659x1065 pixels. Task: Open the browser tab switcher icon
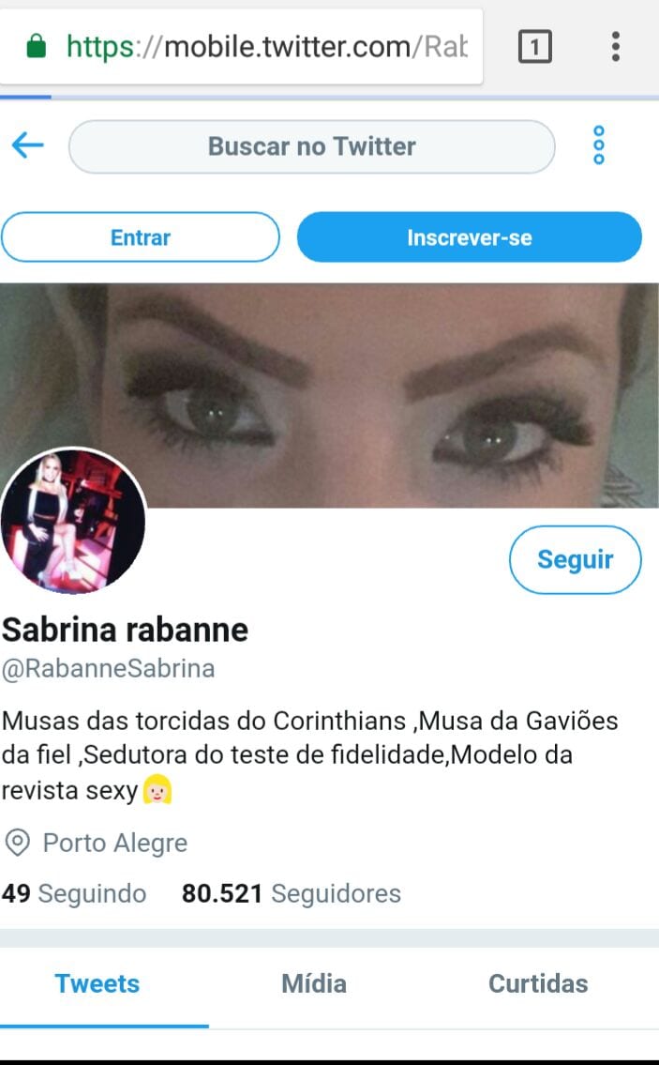(x=535, y=46)
